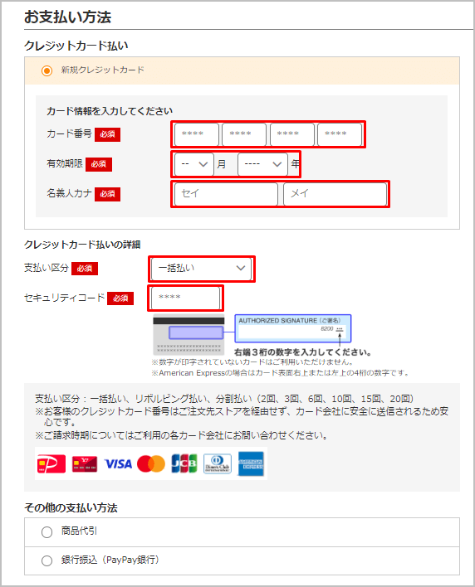Click the card back illustration image
Image resolution: width=475 pixels, height=587 pixels.
coord(189,335)
